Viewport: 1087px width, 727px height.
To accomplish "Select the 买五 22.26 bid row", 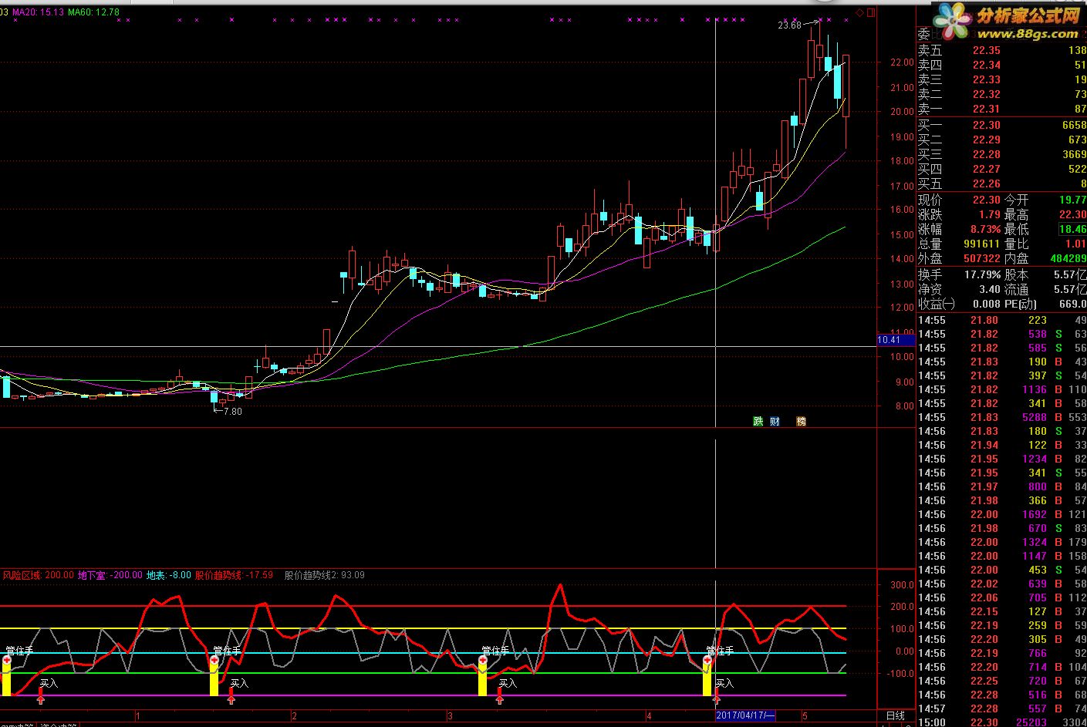I will [1001, 183].
